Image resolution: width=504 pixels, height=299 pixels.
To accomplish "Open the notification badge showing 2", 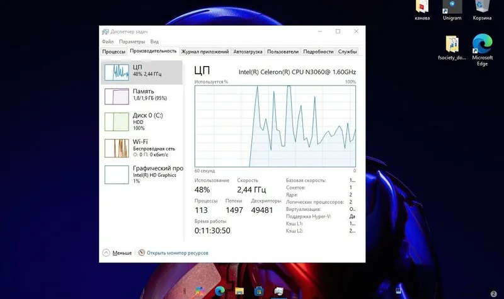I will 494,293.
